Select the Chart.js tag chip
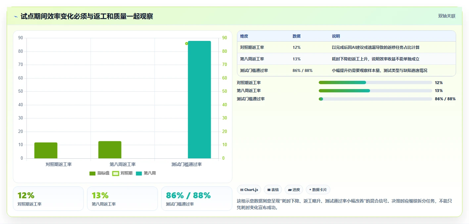 point(249,190)
